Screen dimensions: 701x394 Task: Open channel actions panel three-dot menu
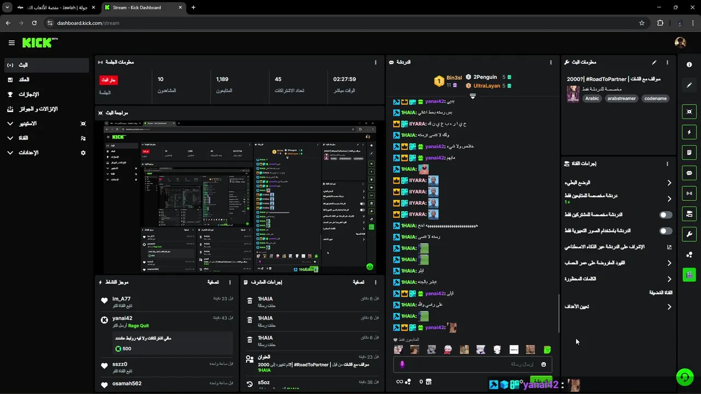click(667, 164)
